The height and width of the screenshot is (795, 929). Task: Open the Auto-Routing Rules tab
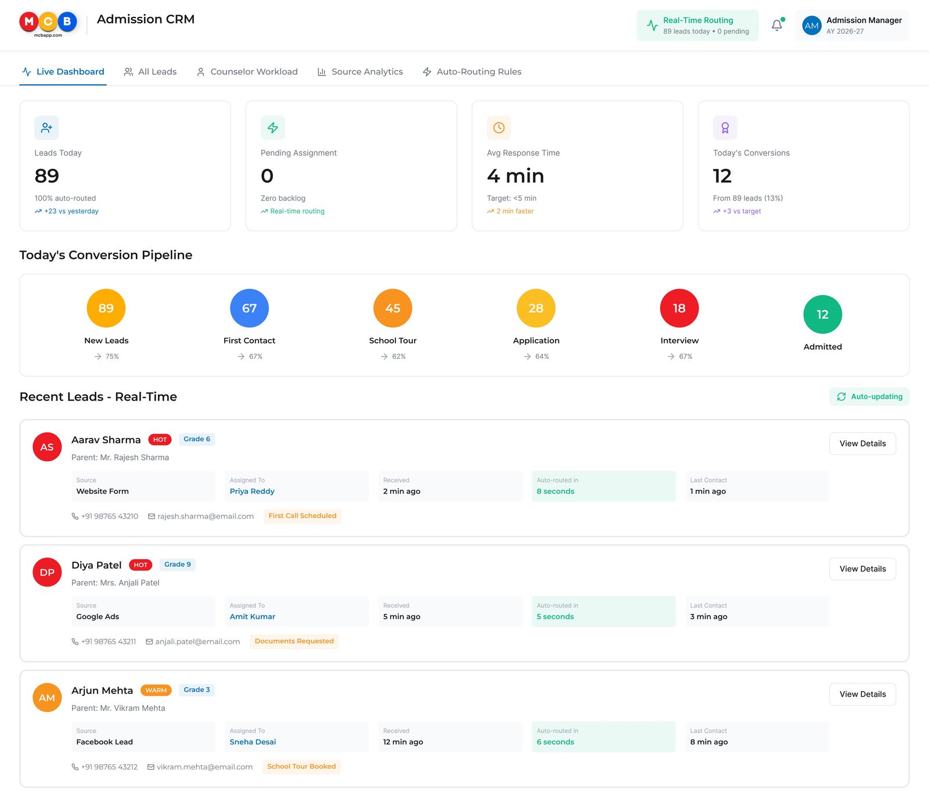click(472, 71)
